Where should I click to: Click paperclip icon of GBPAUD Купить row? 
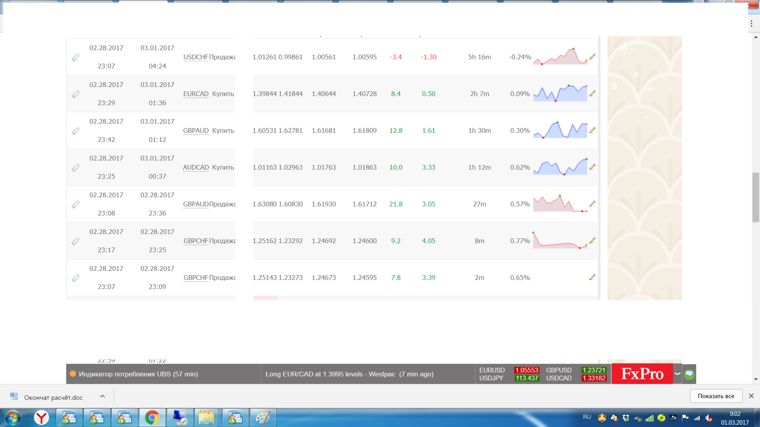(75, 131)
